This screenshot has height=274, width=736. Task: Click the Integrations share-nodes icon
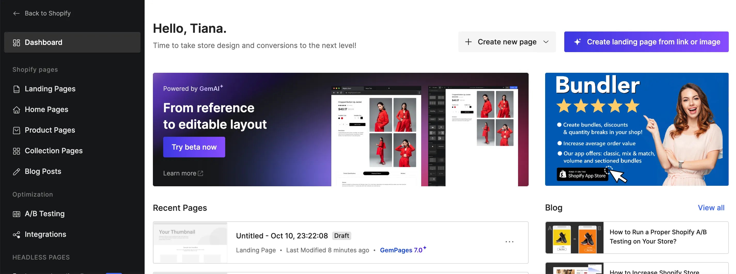point(16,235)
